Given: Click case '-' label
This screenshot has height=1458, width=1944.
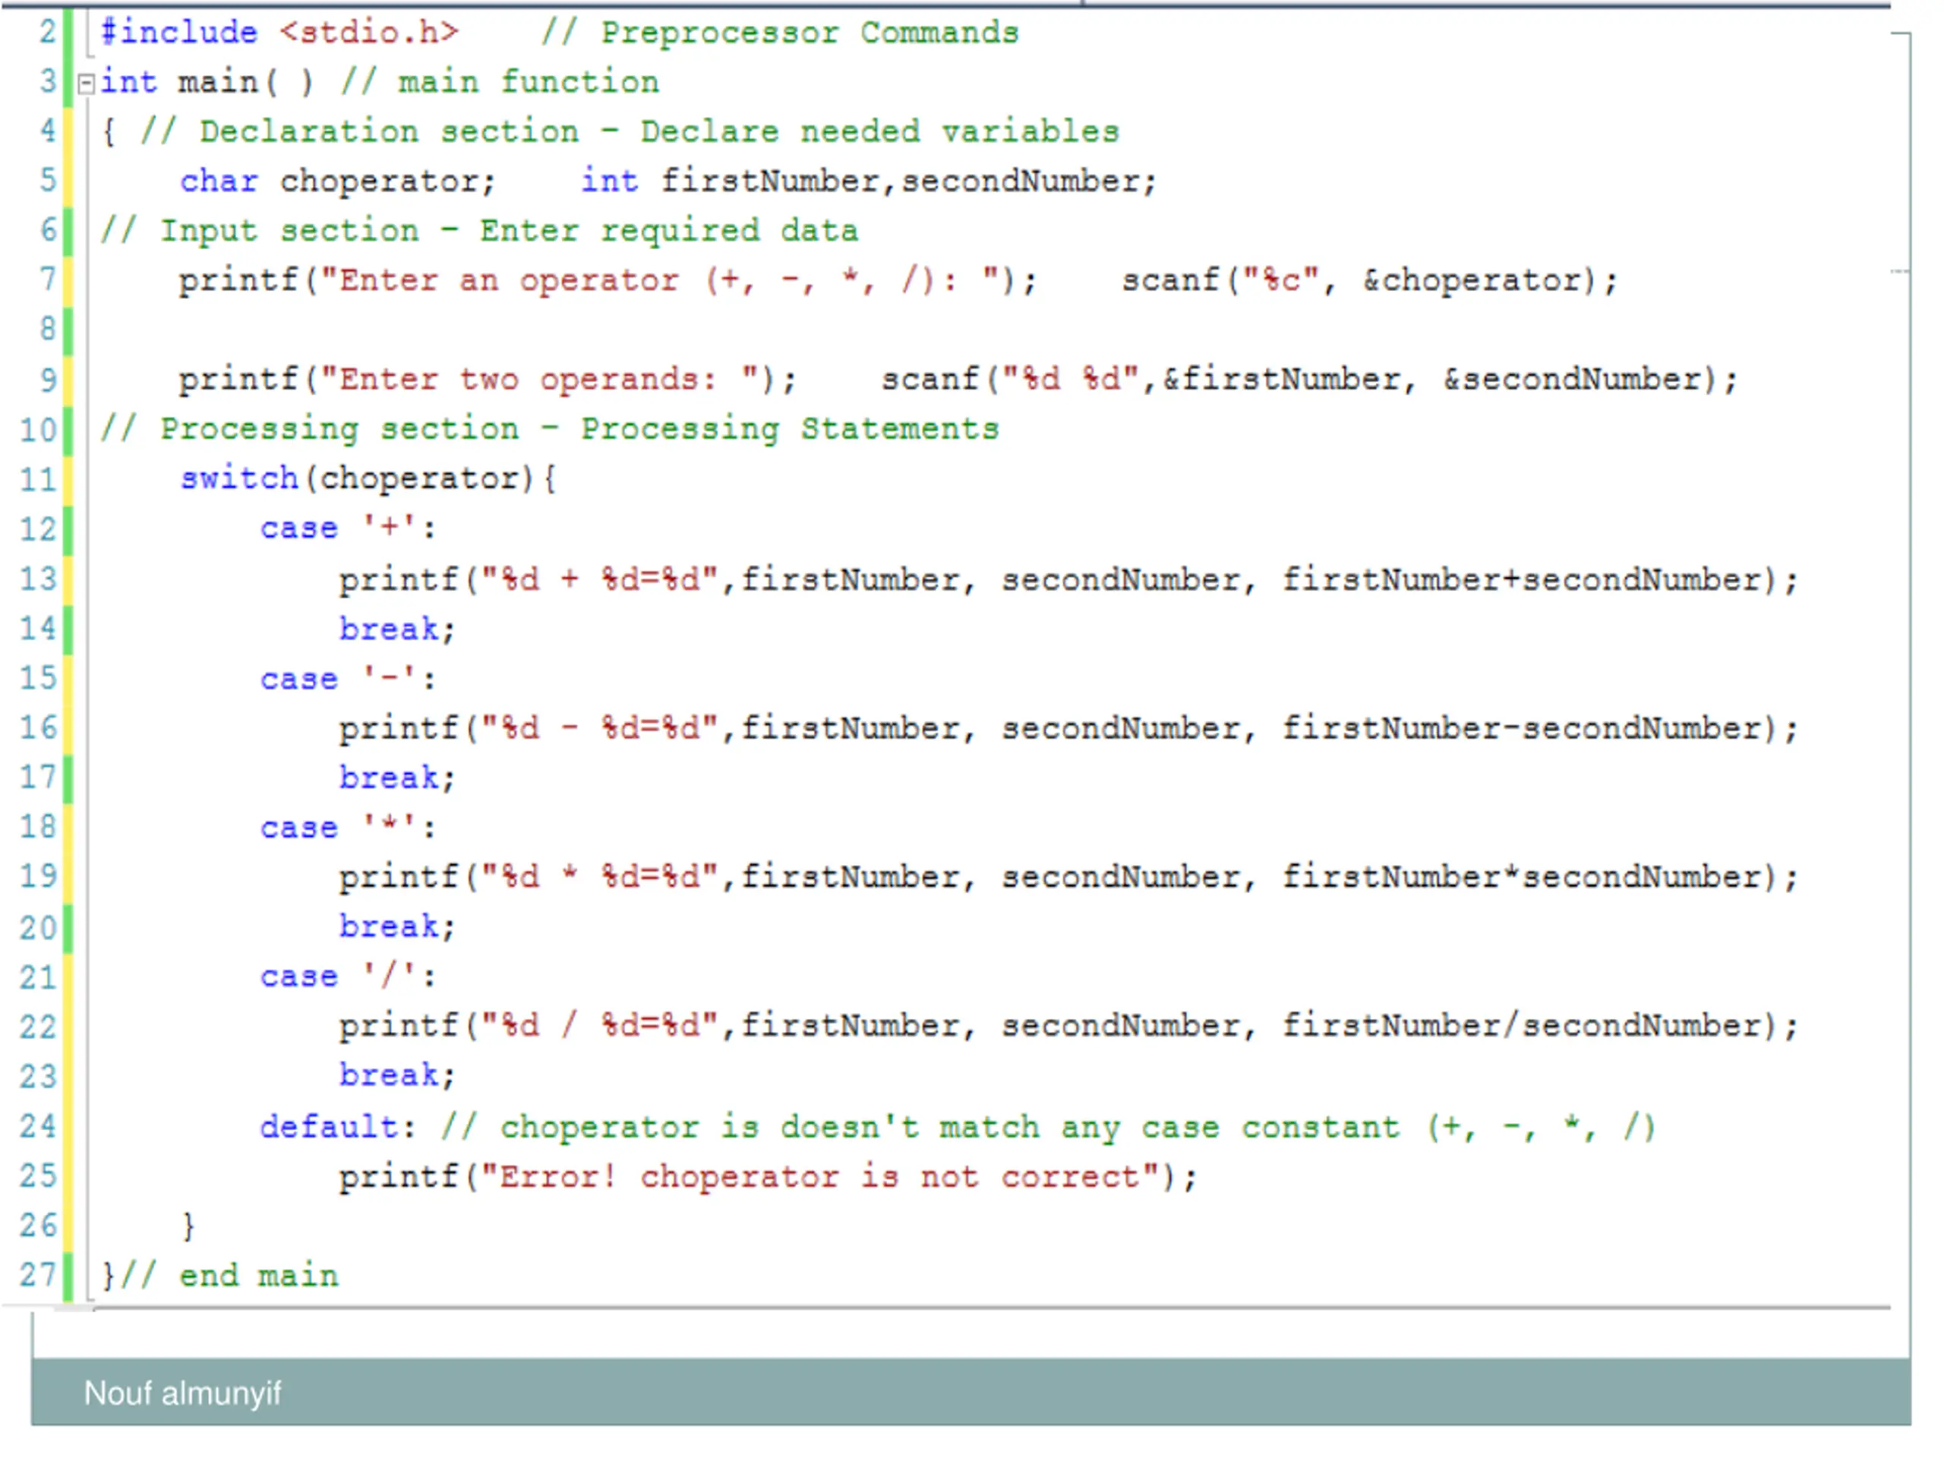Looking at the screenshot, I should pos(348,678).
